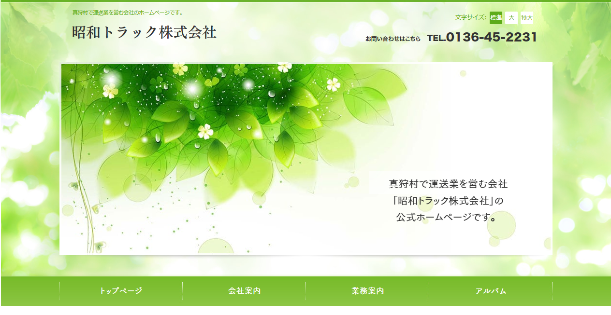This screenshot has height=315, width=611.
Task: Click the 真狩村 tagline at the top
Action: click(x=127, y=13)
